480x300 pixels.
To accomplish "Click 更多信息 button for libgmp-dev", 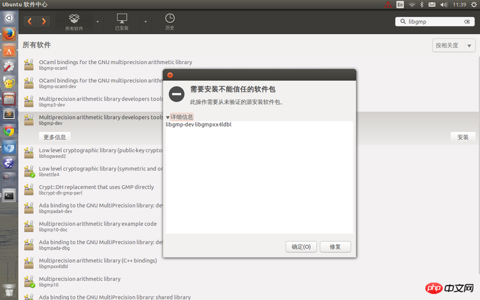I will (55, 137).
